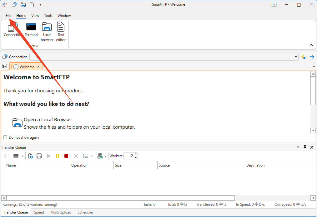The height and width of the screenshot is (217, 317).
Task: Launch a new Terminal from the ribbon
Action: click(x=31, y=29)
